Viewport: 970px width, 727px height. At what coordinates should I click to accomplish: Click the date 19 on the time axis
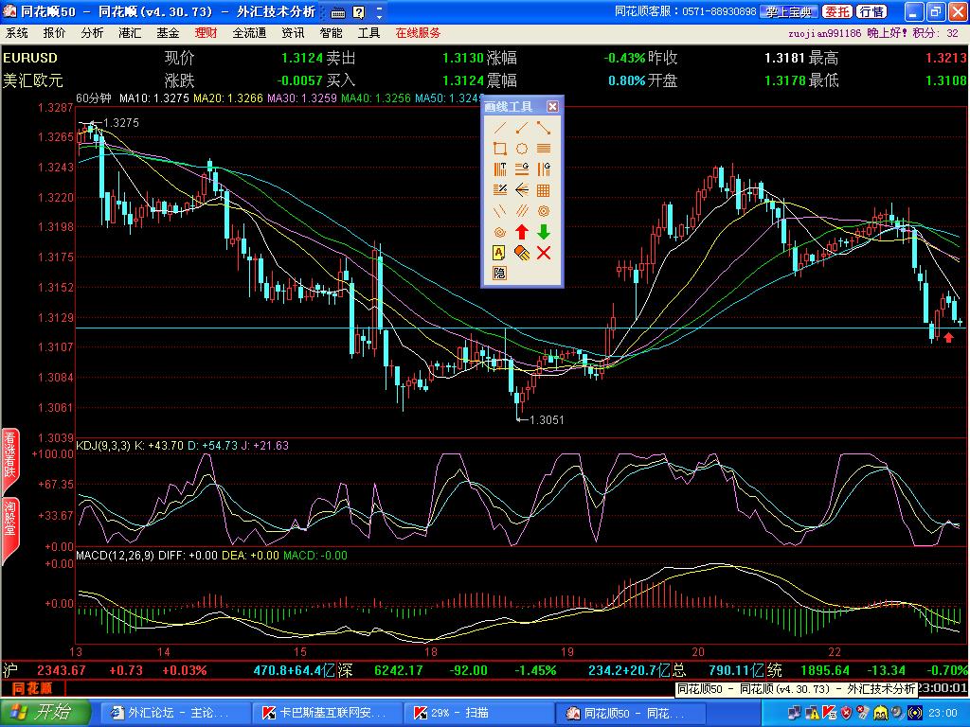tap(567, 651)
